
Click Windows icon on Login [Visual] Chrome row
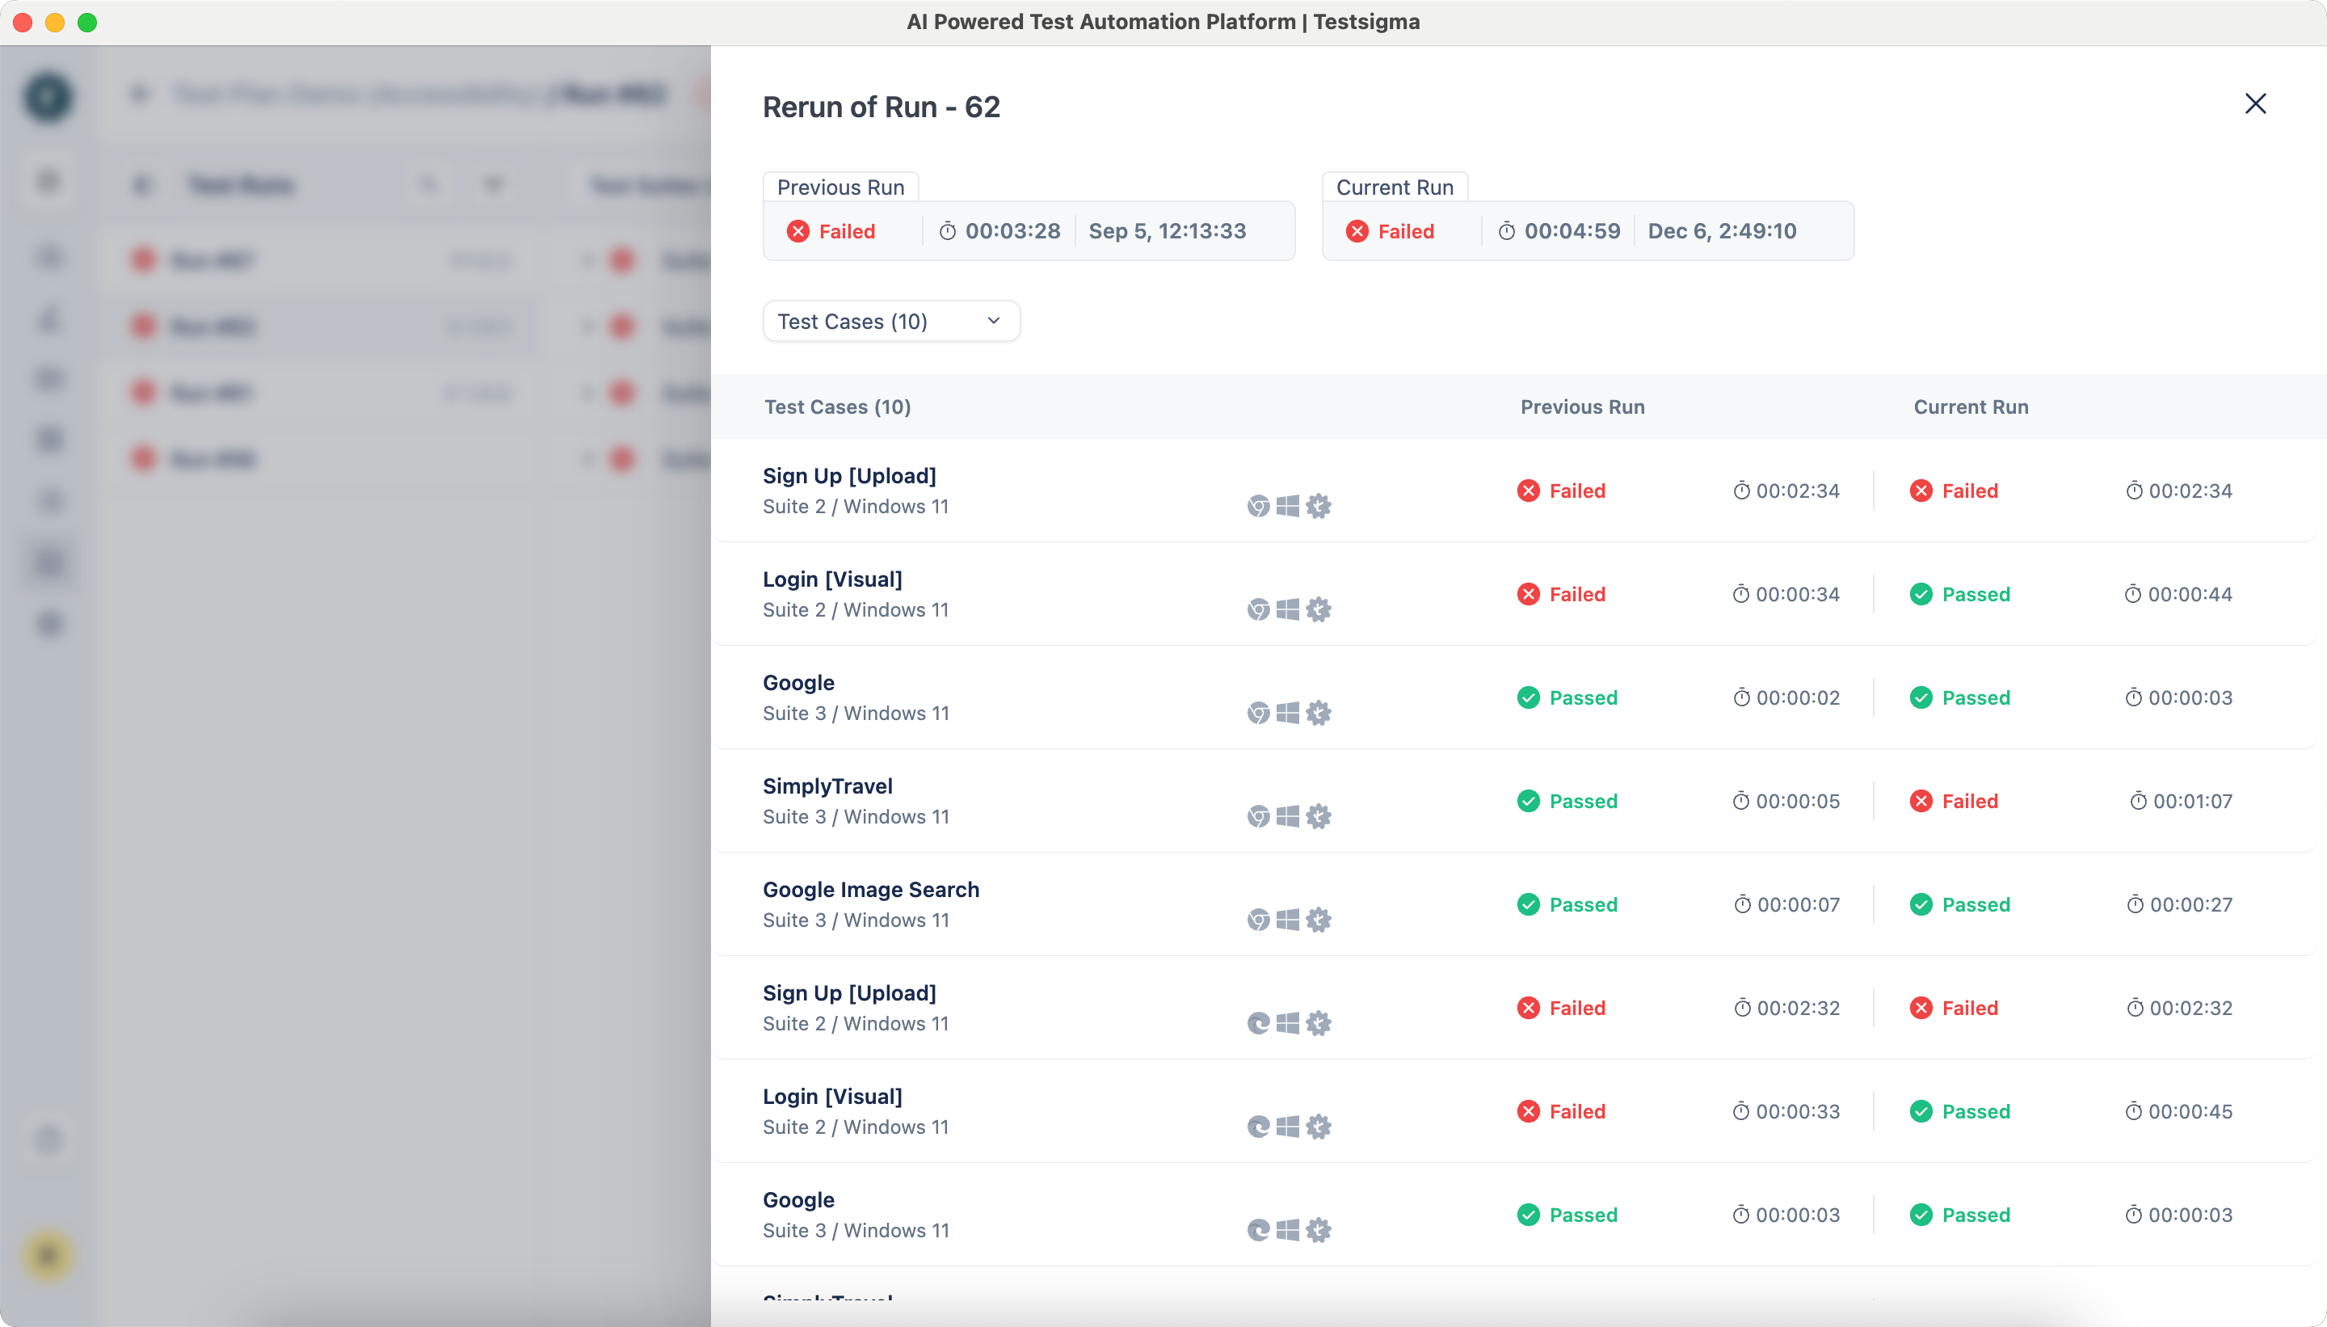(1287, 609)
